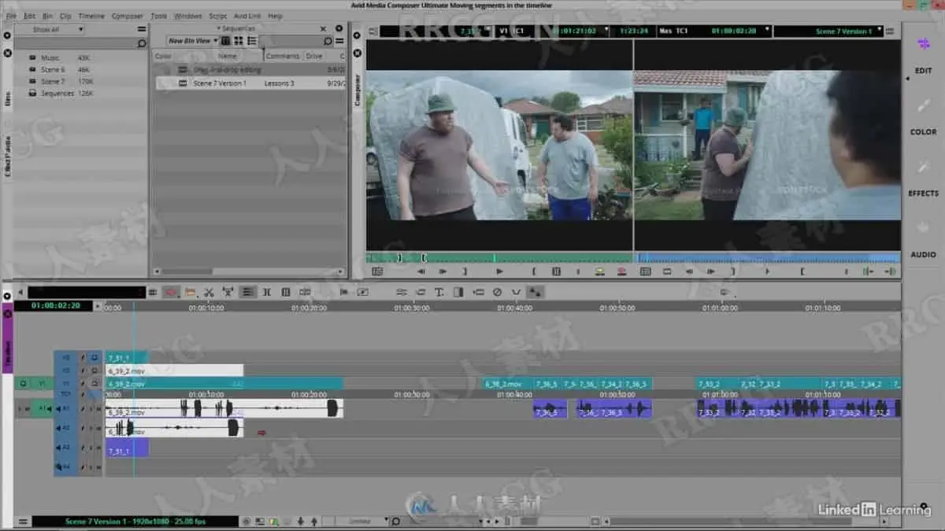Open the Show All bins dropdown
Viewport: 945px width, 531px height.
[50, 29]
